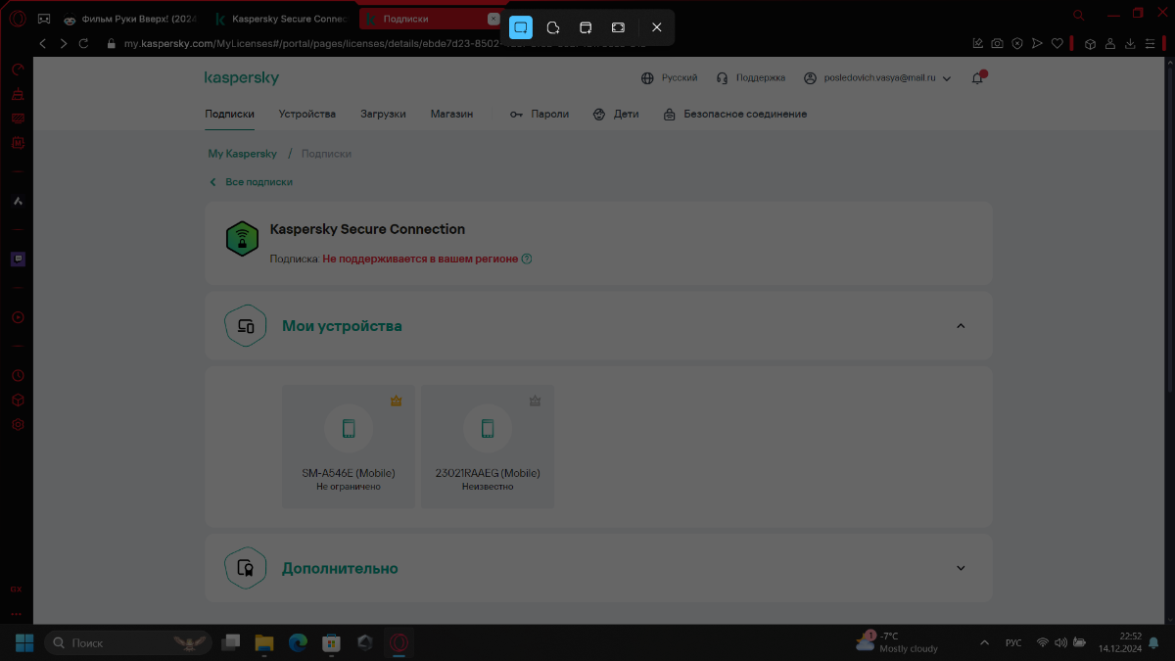Click the My Kaspersky breadcrumb
Image resolution: width=1175 pixels, height=661 pixels.
pos(242,154)
